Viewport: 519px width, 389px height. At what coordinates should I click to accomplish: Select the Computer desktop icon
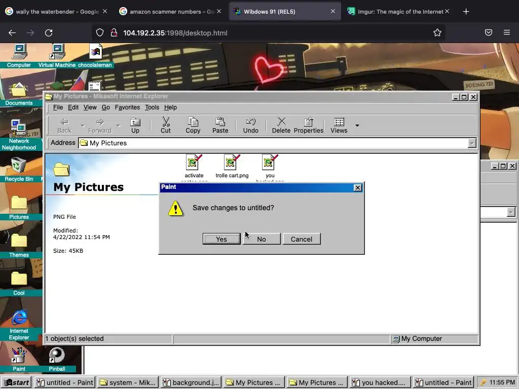(19, 56)
